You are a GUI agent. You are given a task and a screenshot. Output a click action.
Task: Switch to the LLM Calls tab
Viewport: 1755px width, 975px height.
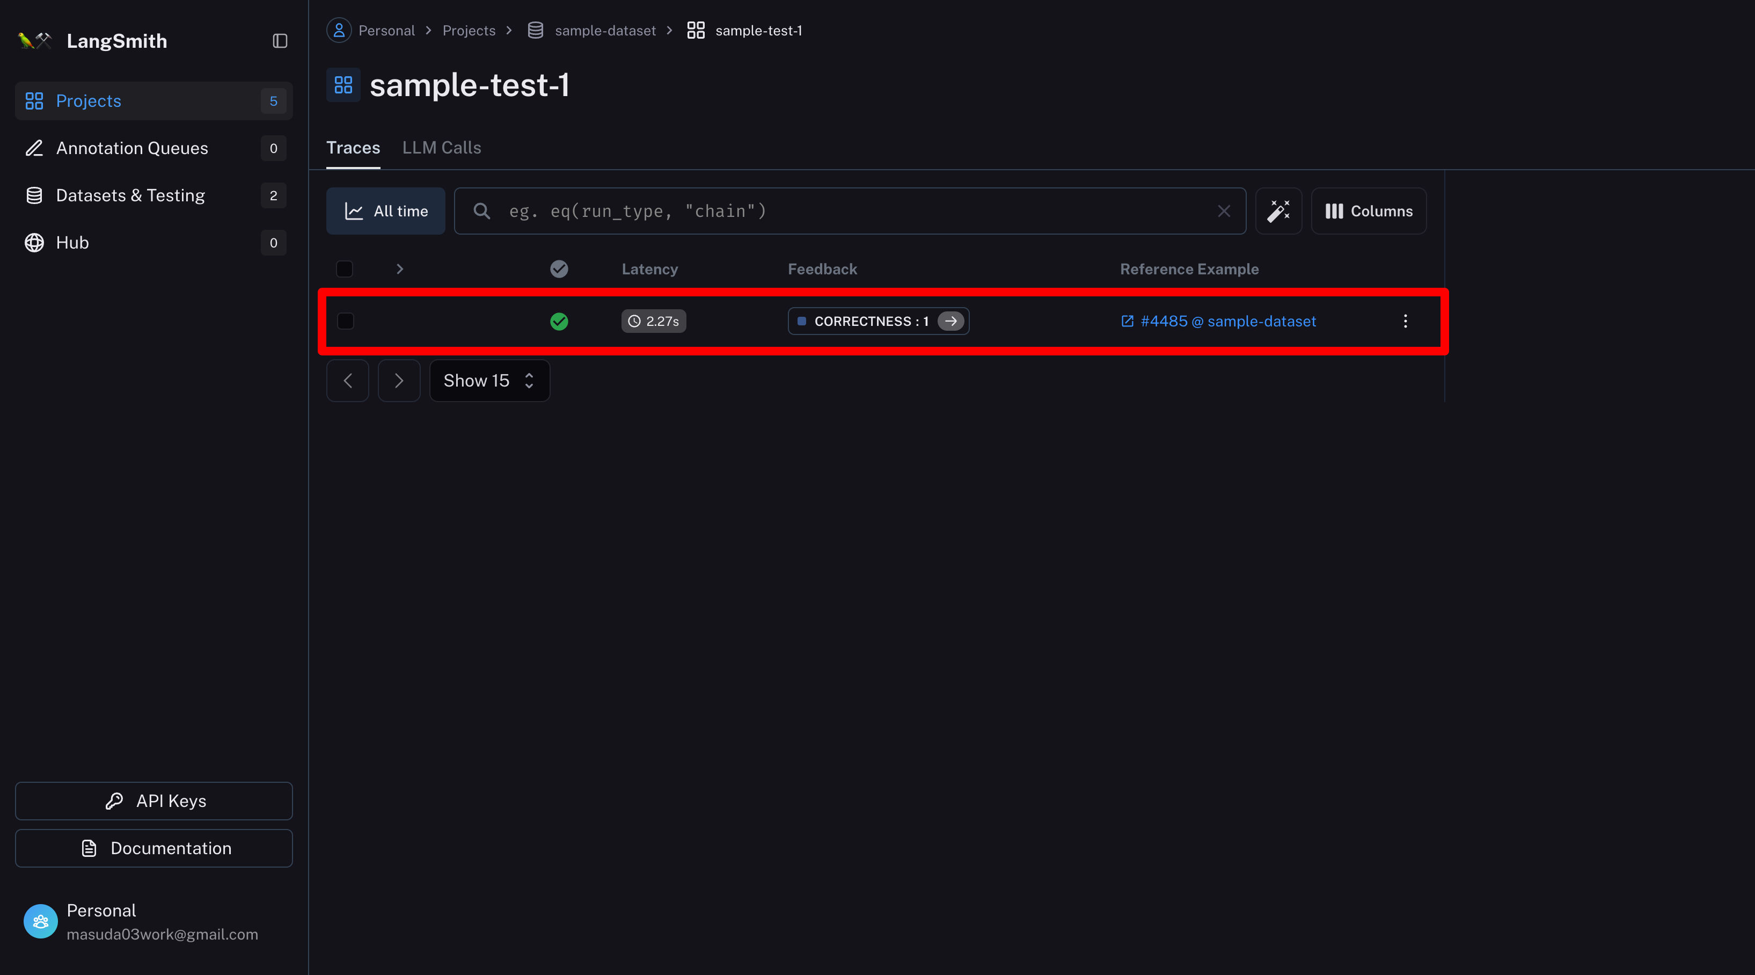(x=442, y=148)
